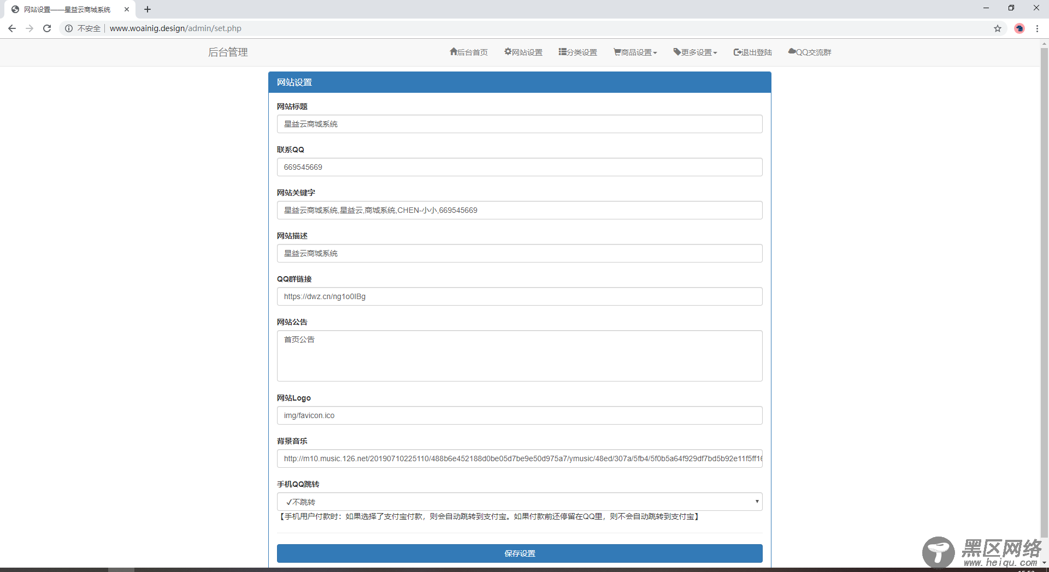Click the 网站Logo input field
The height and width of the screenshot is (572, 1049).
(x=520, y=415)
